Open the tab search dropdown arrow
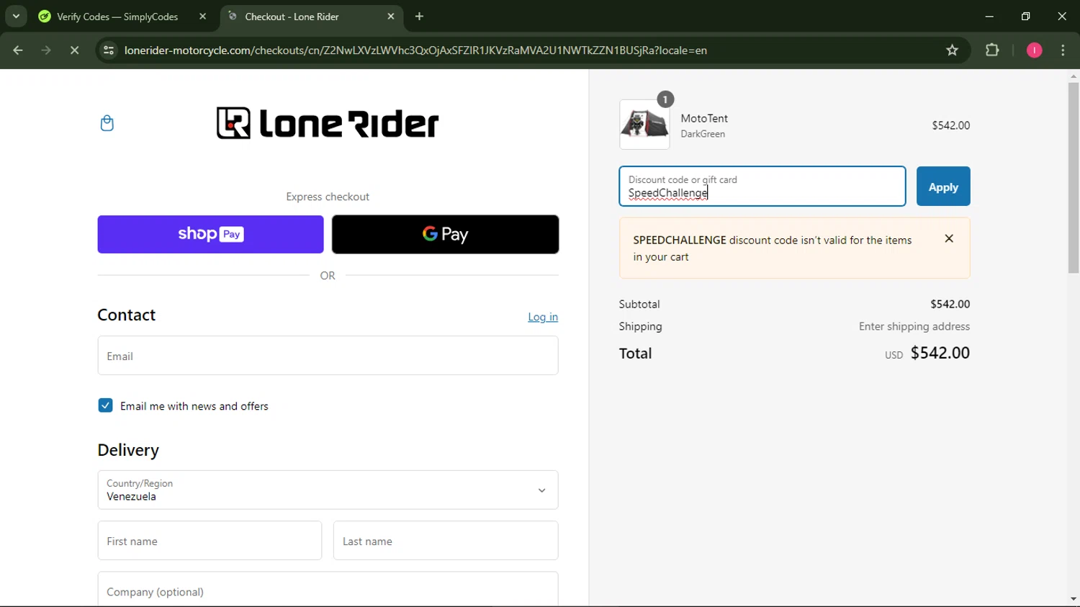This screenshot has height=607, width=1080. [x=16, y=17]
